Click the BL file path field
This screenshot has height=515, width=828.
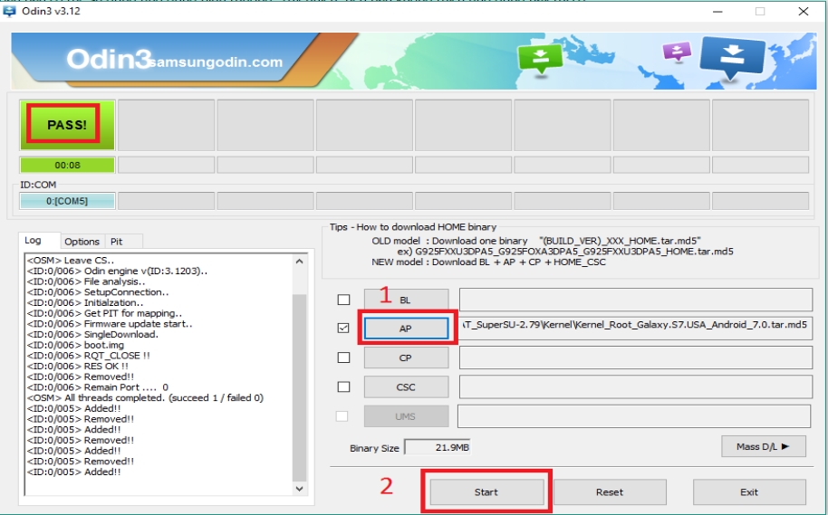point(636,300)
